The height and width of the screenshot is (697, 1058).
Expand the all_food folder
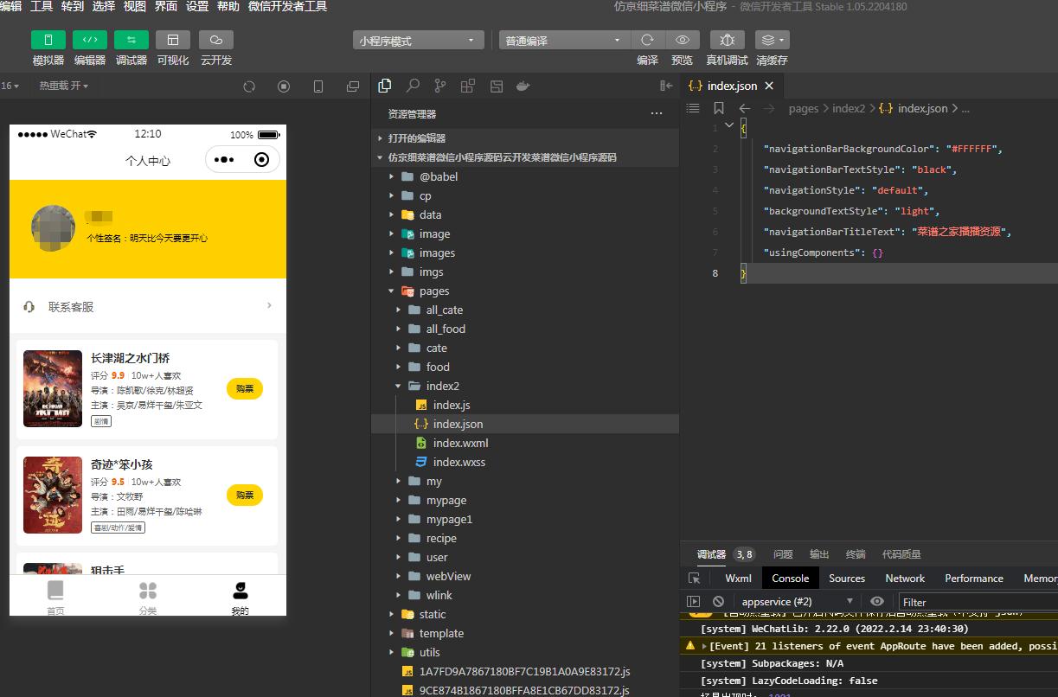446,329
